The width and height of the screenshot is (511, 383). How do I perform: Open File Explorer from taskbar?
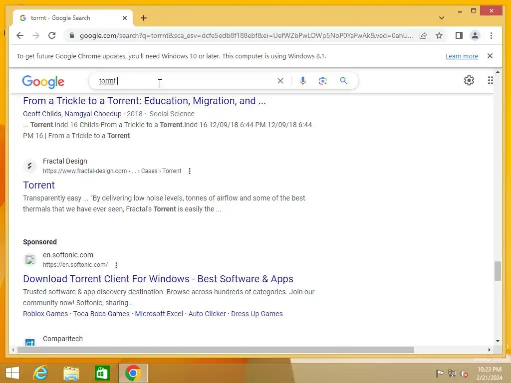pos(71,373)
